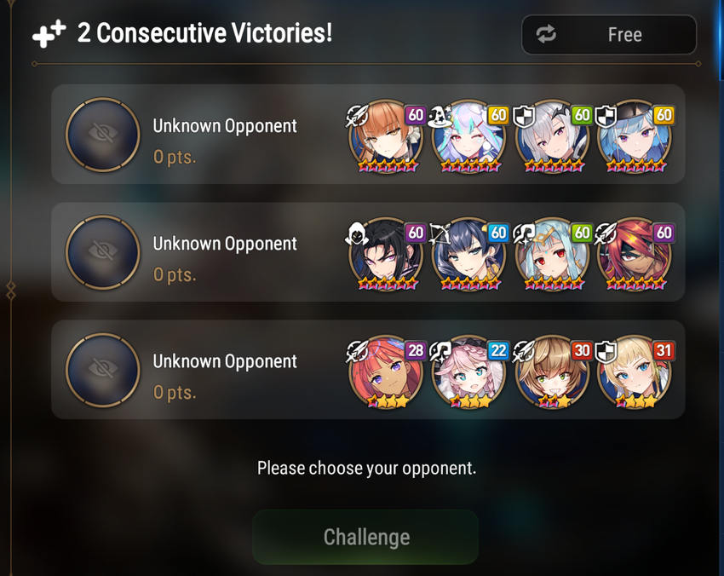Click the shield knight icon on blue-haired hero
The image size is (724, 576).
tap(606, 117)
